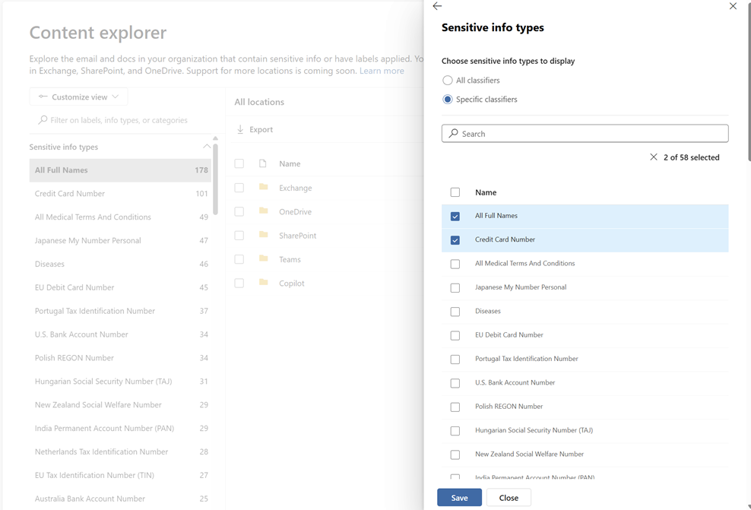Click the Copilot folder icon
751x510 pixels.
264,283
